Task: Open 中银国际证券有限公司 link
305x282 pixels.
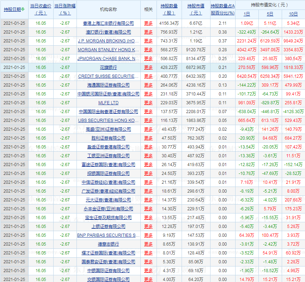Action: pos(108,271)
